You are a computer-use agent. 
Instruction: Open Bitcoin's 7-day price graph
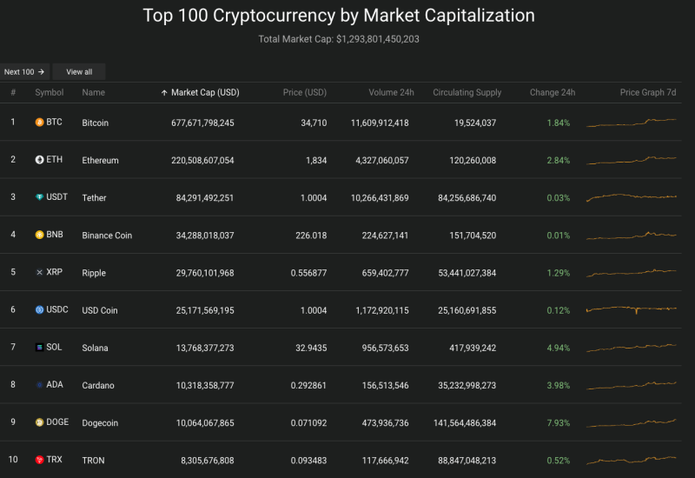click(x=632, y=123)
